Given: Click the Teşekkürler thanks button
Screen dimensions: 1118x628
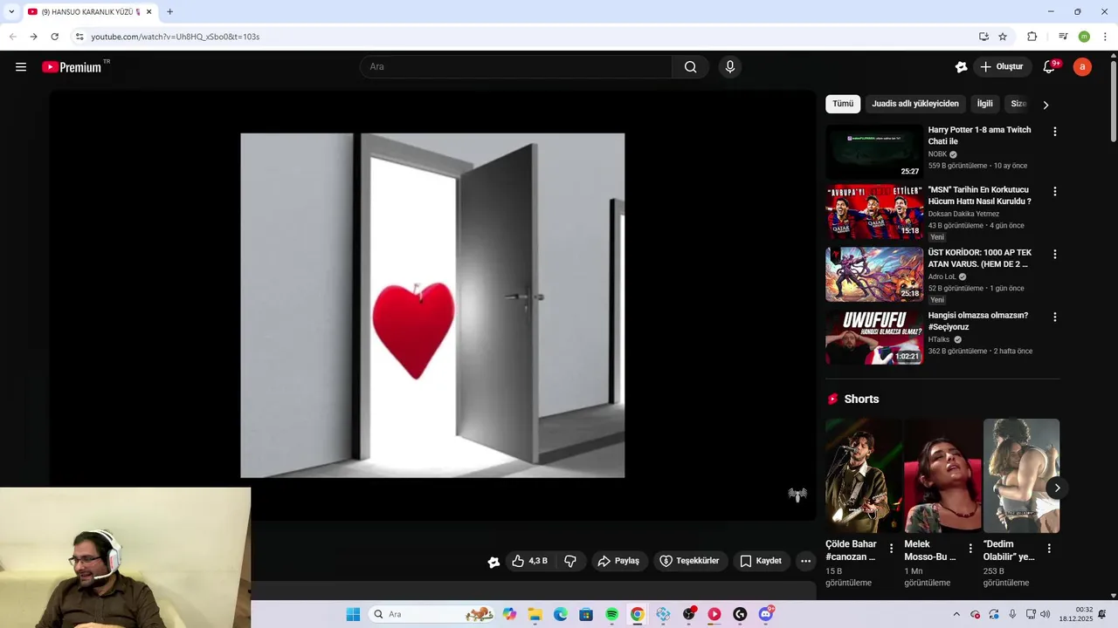Looking at the screenshot, I should pyautogui.click(x=689, y=561).
